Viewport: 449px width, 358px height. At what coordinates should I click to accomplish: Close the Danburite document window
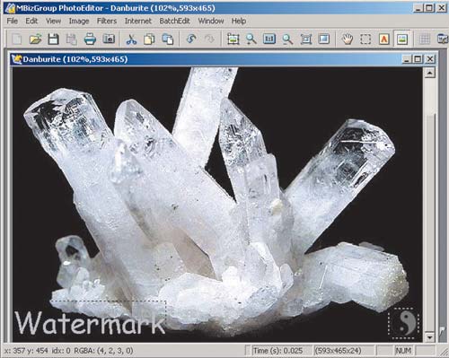click(x=430, y=59)
